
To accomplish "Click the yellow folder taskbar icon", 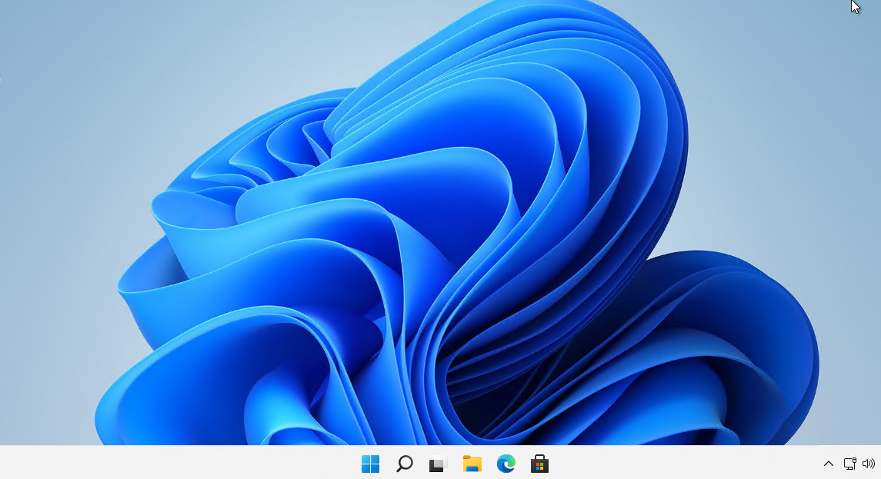I will tap(472, 464).
